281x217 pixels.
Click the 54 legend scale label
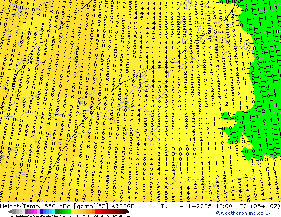(127, 216)
